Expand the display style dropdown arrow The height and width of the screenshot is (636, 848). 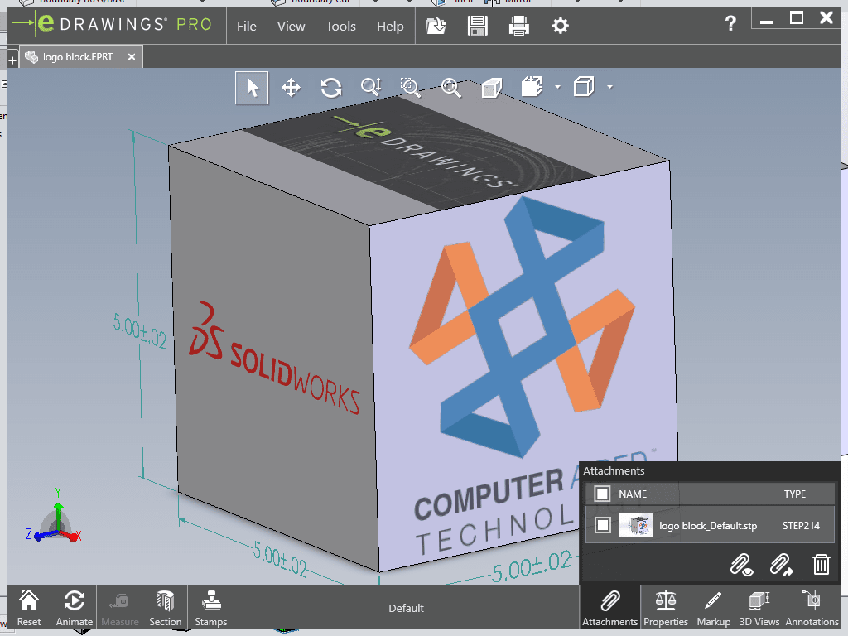(x=609, y=87)
